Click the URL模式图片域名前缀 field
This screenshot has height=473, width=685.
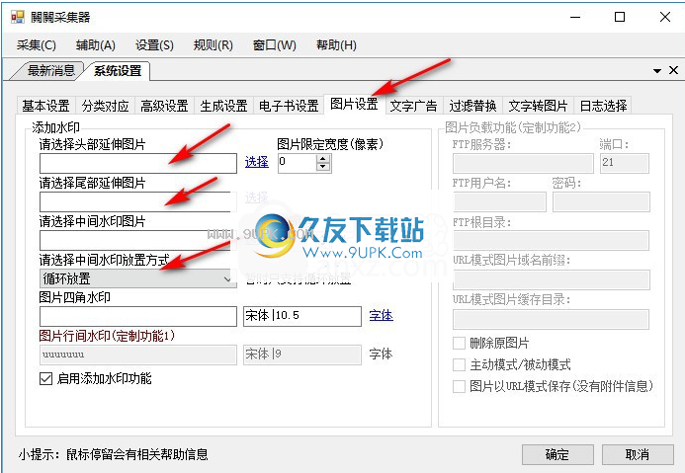click(x=551, y=279)
